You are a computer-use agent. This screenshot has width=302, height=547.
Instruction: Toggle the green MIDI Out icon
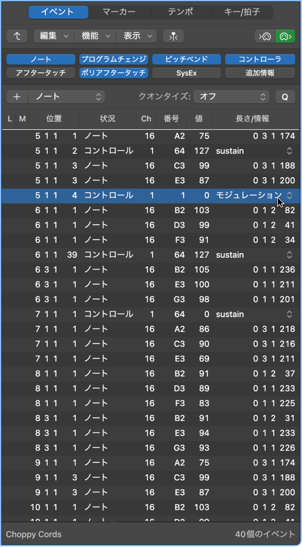(285, 36)
